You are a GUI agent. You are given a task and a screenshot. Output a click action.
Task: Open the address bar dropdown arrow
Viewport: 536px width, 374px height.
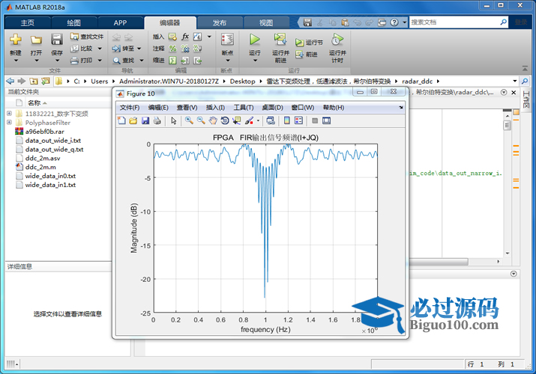coord(514,81)
